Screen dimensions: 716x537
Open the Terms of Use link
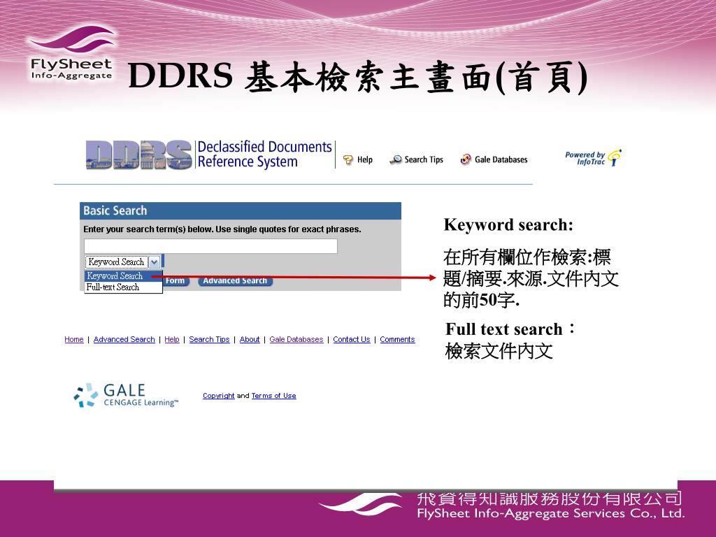click(273, 396)
